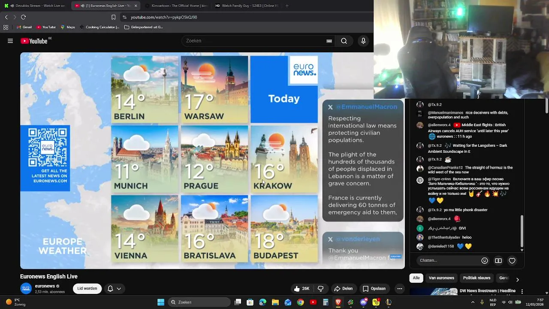
Task: Select the Van euronews filter chip
Action: pyautogui.click(x=441, y=278)
